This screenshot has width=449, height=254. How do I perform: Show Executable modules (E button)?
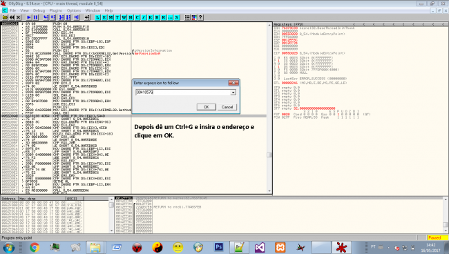104,17
